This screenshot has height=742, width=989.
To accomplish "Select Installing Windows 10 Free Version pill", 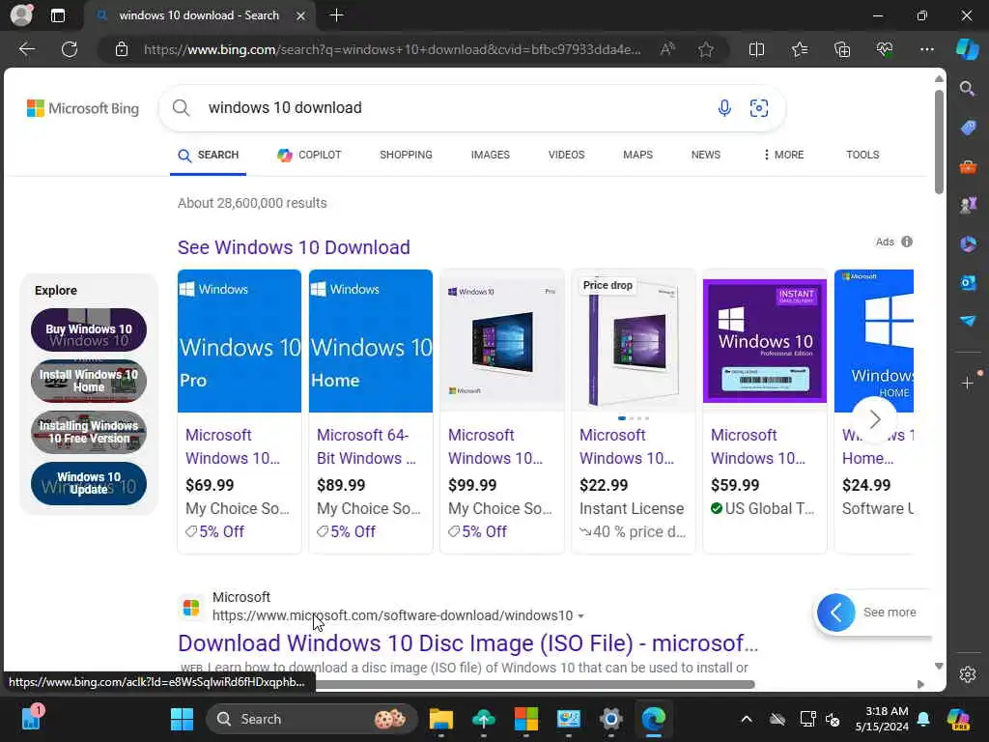I will [x=88, y=432].
